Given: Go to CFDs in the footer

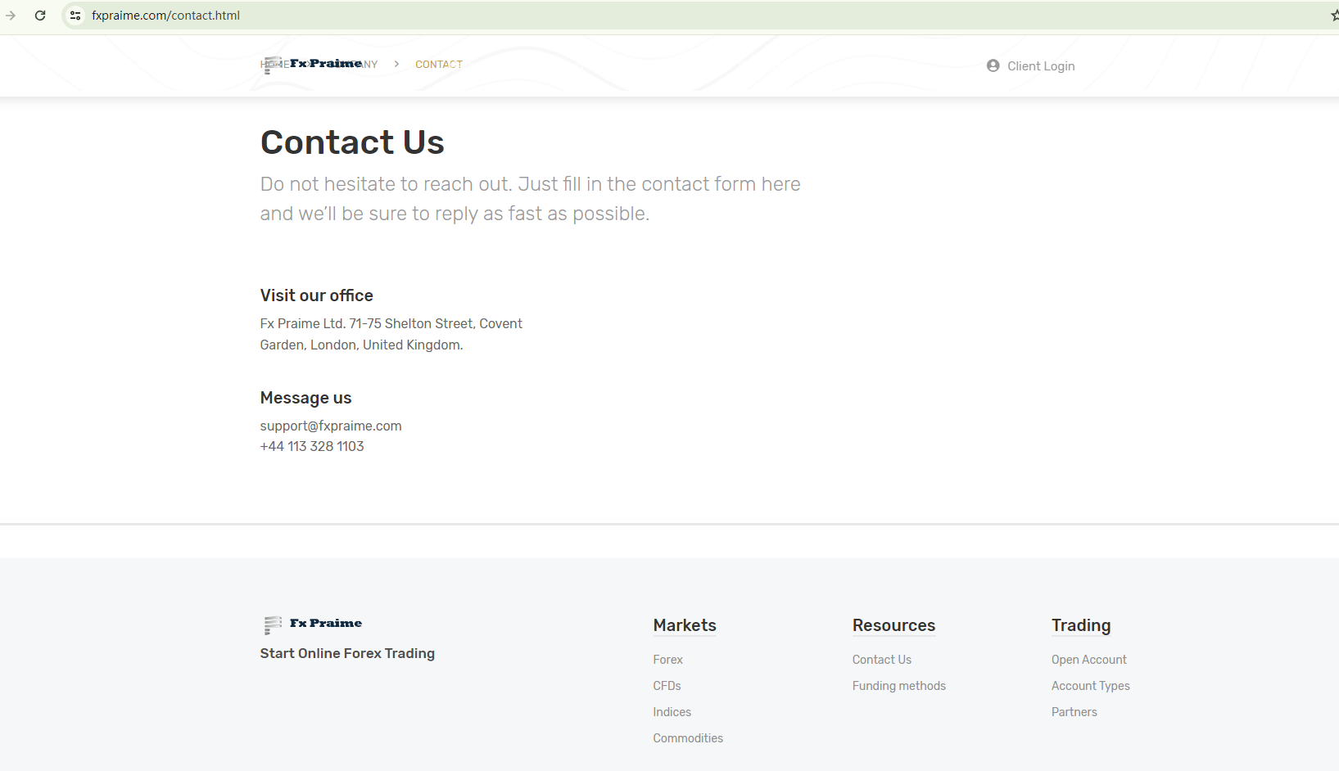Looking at the screenshot, I should (x=667, y=686).
